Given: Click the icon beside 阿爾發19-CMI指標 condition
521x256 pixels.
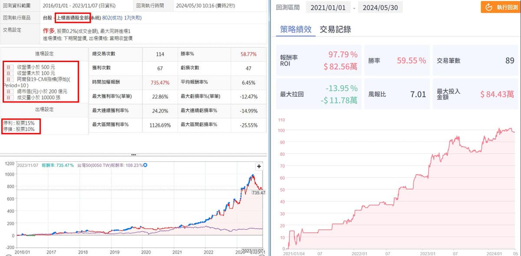Looking at the screenshot, I should [7, 79].
